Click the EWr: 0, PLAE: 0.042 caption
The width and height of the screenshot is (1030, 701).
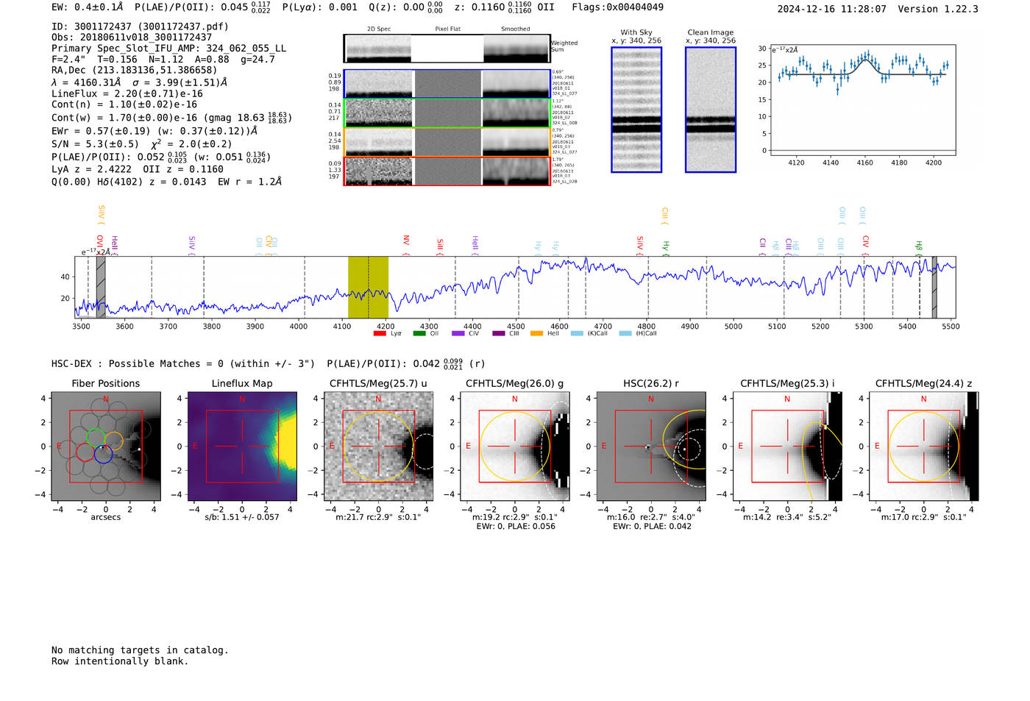pyautogui.click(x=650, y=527)
